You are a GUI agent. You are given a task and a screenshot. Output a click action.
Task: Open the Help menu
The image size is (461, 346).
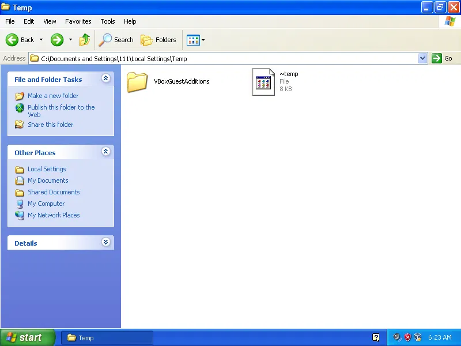point(130,21)
